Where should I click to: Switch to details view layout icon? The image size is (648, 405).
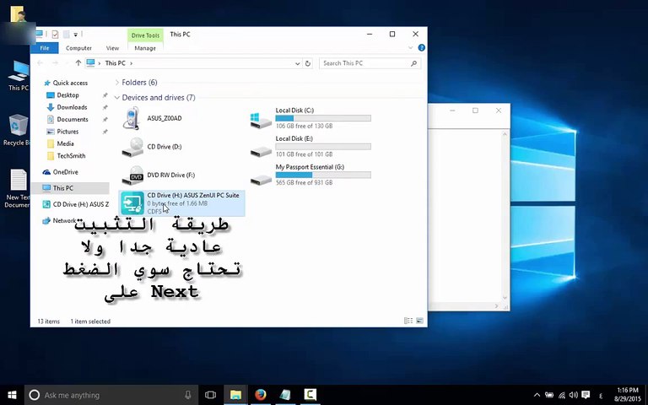click(408, 321)
